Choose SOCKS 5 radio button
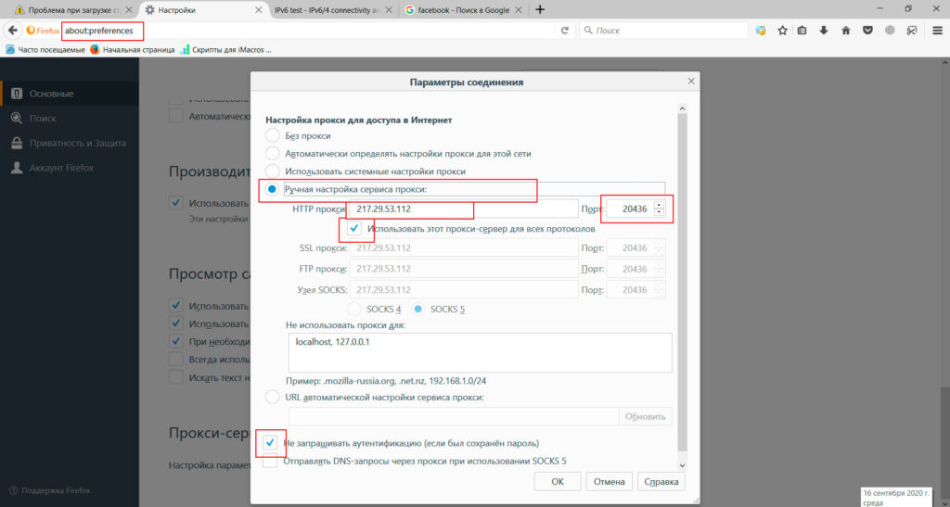The image size is (950, 507). point(418,310)
